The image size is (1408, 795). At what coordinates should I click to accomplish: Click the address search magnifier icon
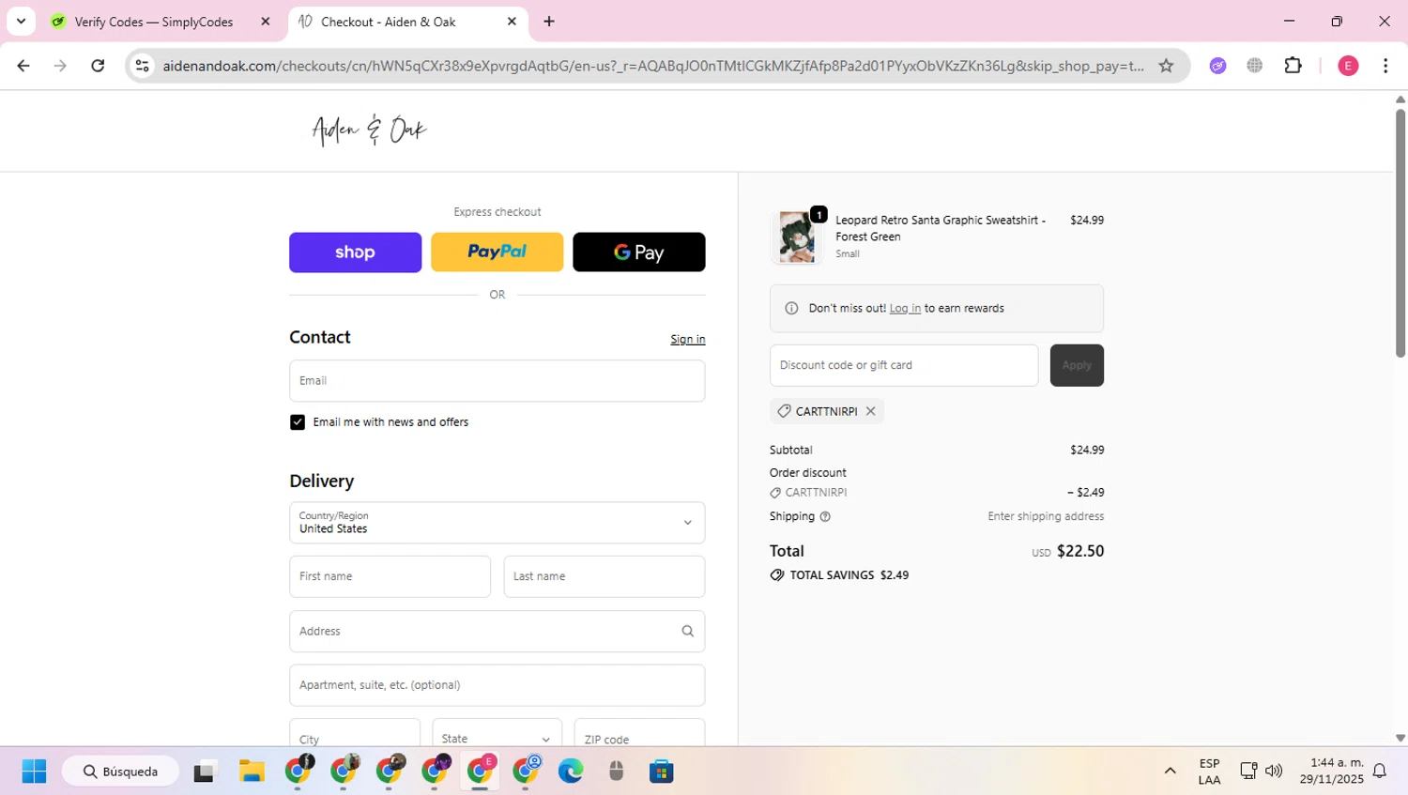687,632
